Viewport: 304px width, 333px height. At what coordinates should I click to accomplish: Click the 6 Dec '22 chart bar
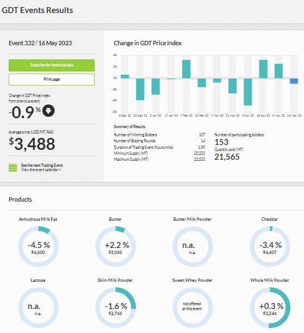[125, 76]
